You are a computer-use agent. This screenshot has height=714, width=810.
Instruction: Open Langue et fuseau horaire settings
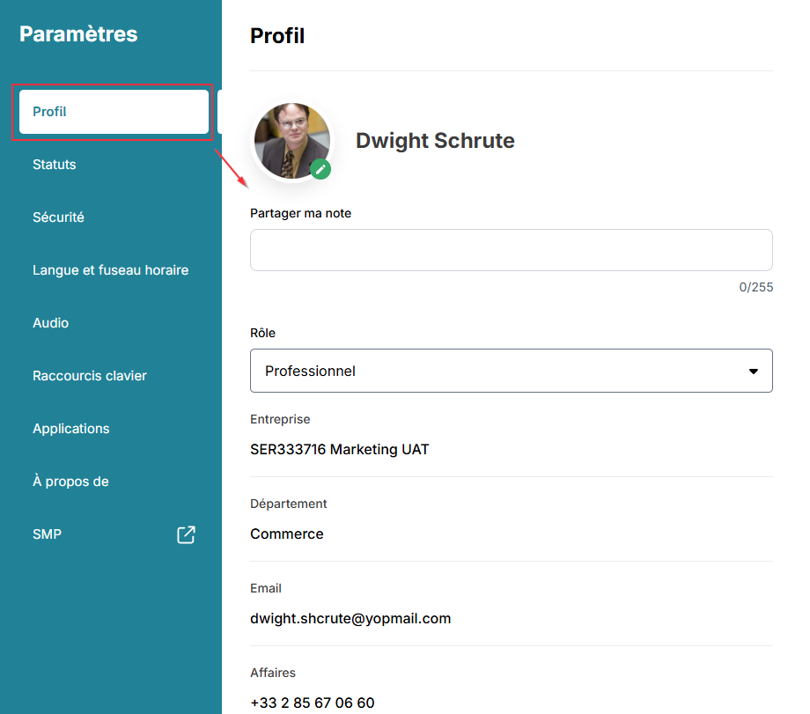click(x=110, y=270)
